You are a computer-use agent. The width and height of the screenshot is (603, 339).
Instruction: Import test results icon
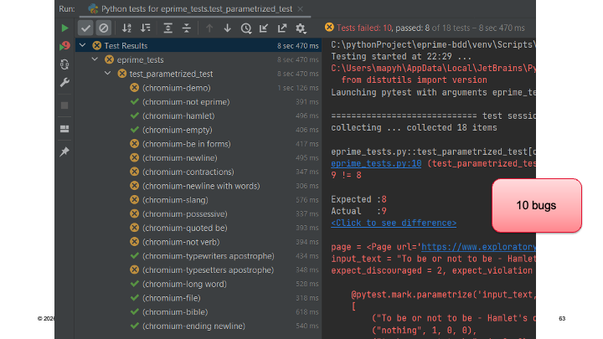coord(264,28)
